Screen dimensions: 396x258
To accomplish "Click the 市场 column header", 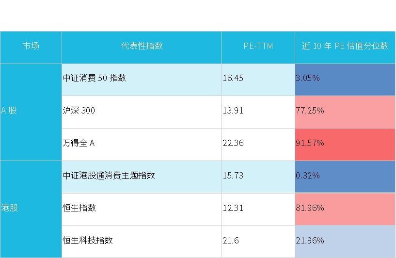I will [31, 47].
